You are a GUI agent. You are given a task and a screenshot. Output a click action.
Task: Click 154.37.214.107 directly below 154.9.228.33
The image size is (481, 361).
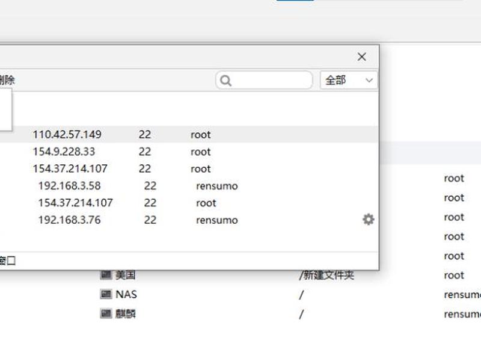point(70,168)
